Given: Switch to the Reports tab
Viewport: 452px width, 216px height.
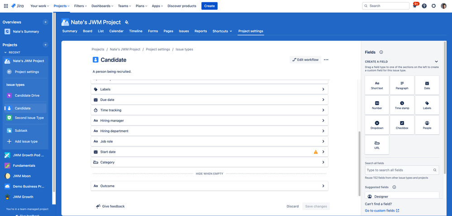Looking at the screenshot, I should (x=200, y=31).
